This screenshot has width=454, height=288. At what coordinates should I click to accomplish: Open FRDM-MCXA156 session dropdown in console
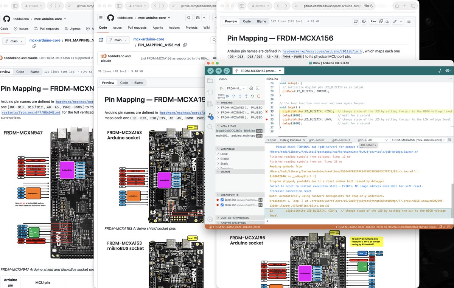tap(418, 140)
